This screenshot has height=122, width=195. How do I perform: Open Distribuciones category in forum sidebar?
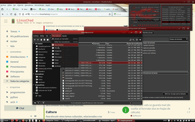[18, 57]
